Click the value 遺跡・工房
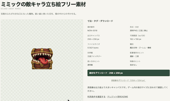The width and height of the screenshot is (170, 101). click(134, 56)
